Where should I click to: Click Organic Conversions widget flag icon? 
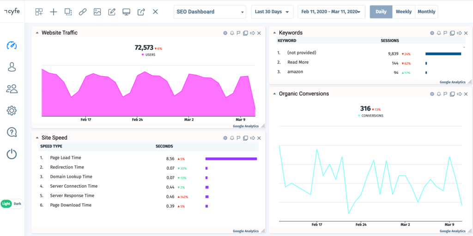pyautogui.click(x=445, y=94)
